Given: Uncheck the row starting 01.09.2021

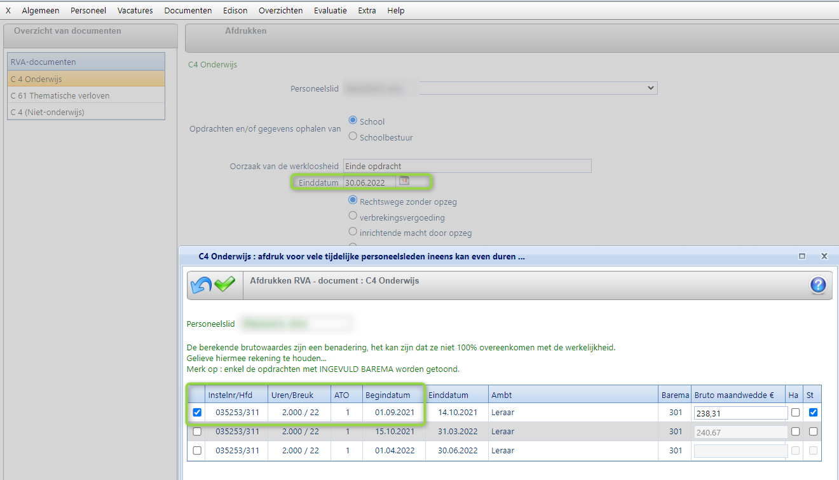Looking at the screenshot, I should coord(197,412).
